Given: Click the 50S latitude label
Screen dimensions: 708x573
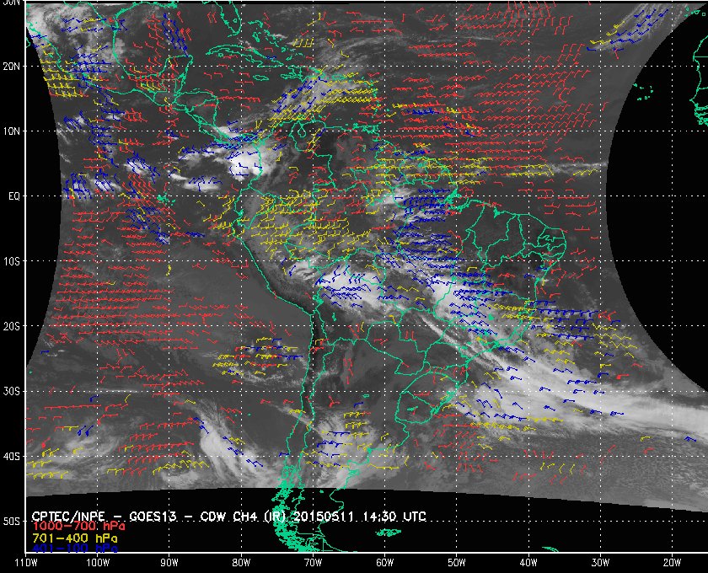Looking at the screenshot, I should click(11, 522).
